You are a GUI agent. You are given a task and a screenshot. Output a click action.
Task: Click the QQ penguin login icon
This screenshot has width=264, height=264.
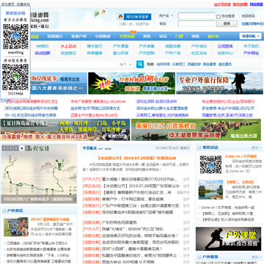pos(120,17)
